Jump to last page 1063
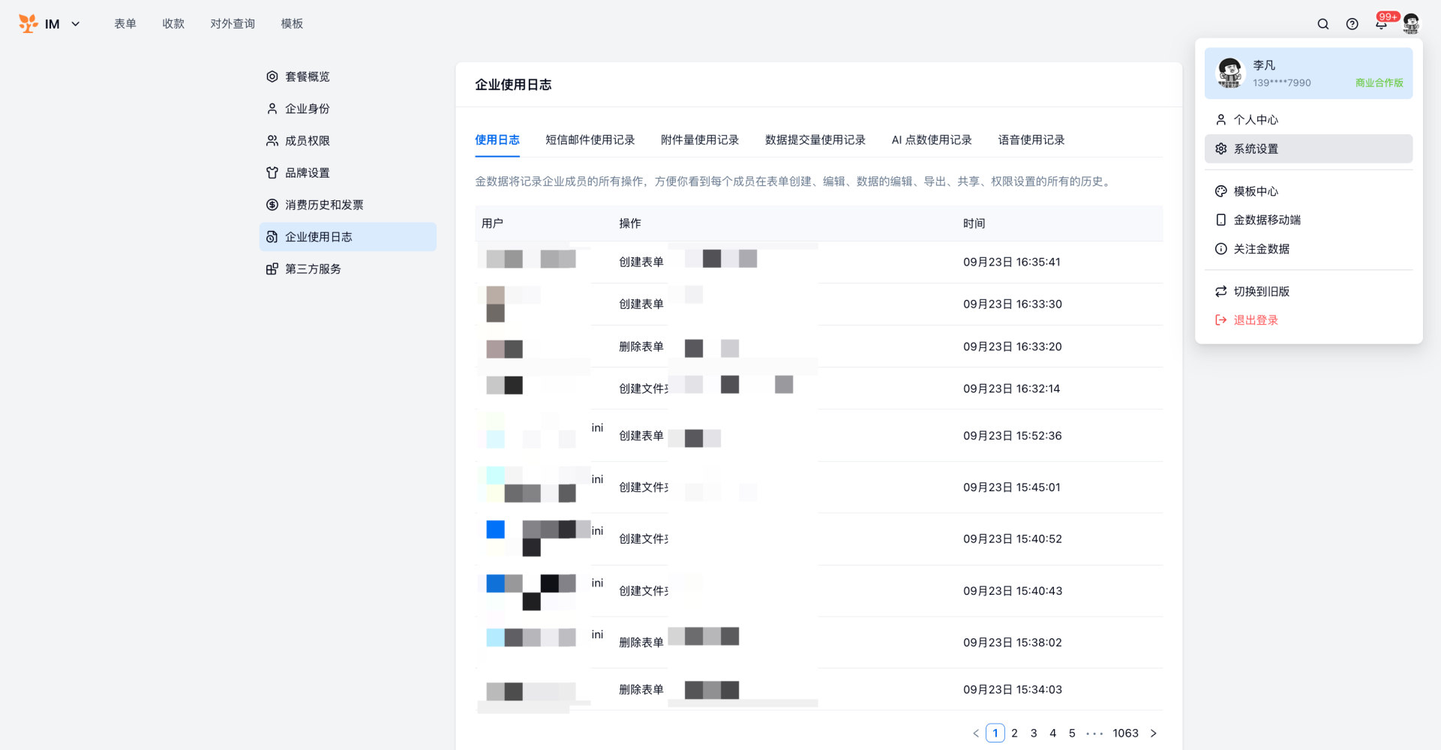This screenshot has width=1441, height=750. coord(1125,733)
